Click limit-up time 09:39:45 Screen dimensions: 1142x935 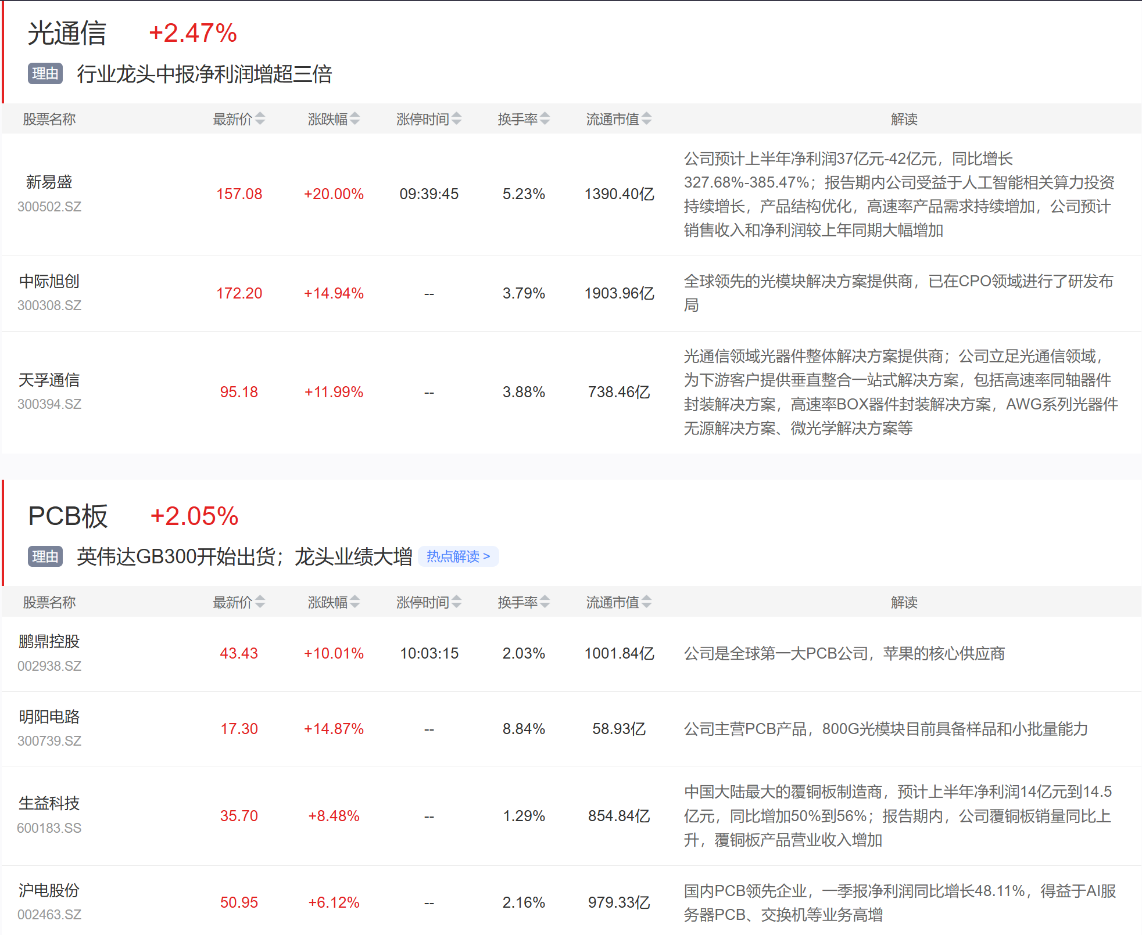(x=429, y=194)
